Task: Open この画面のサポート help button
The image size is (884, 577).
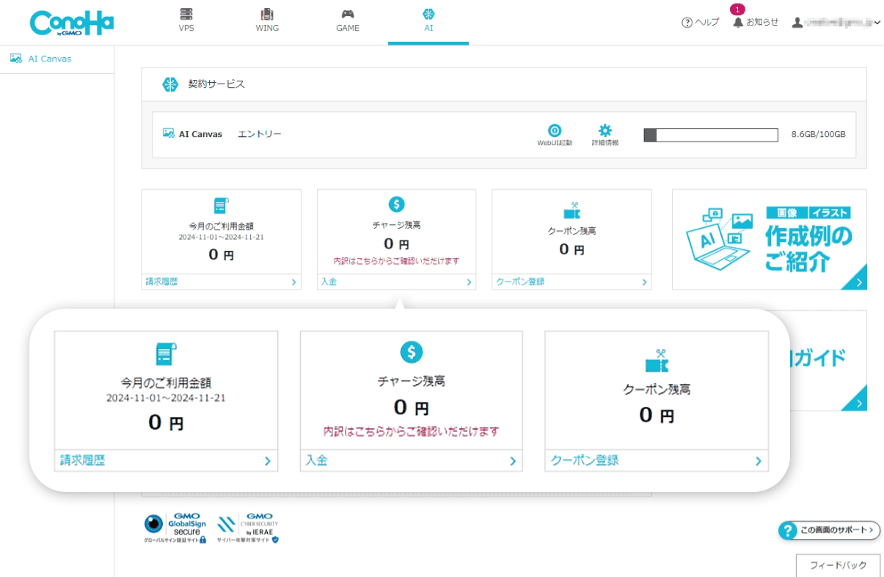Action: point(829,530)
